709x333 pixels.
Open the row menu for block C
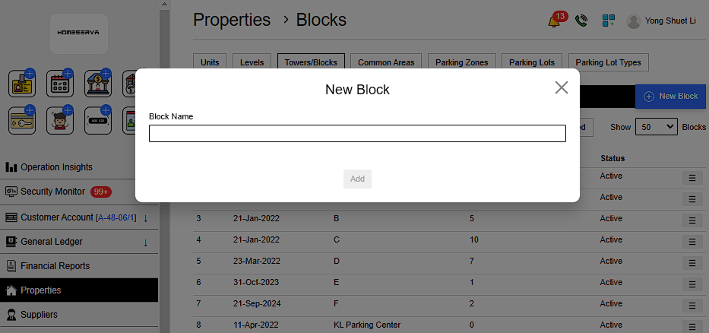pos(692,242)
